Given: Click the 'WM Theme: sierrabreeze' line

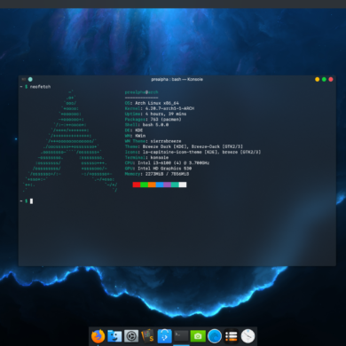Looking at the screenshot, I should 153,141.
